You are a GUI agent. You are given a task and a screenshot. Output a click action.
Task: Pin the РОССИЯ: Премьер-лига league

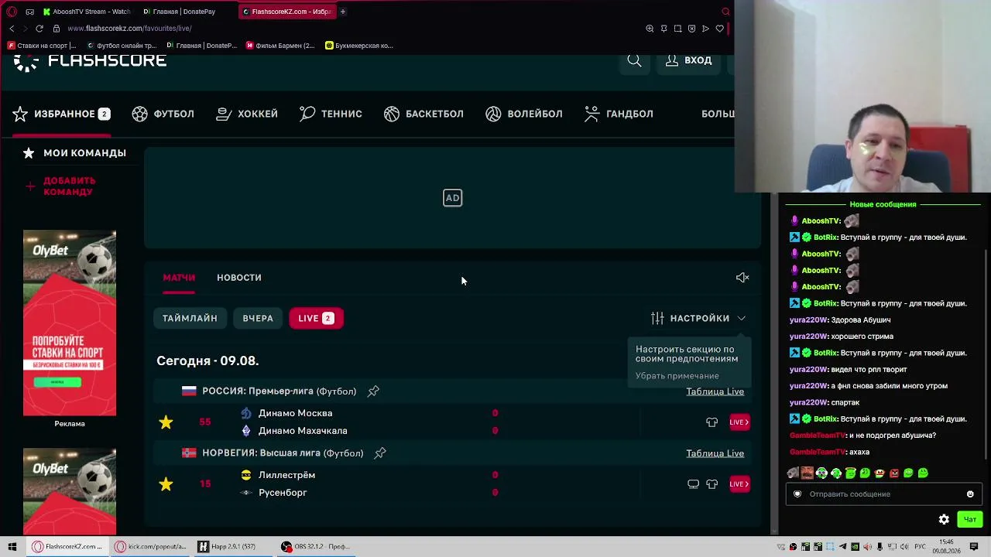coord(373,391)
